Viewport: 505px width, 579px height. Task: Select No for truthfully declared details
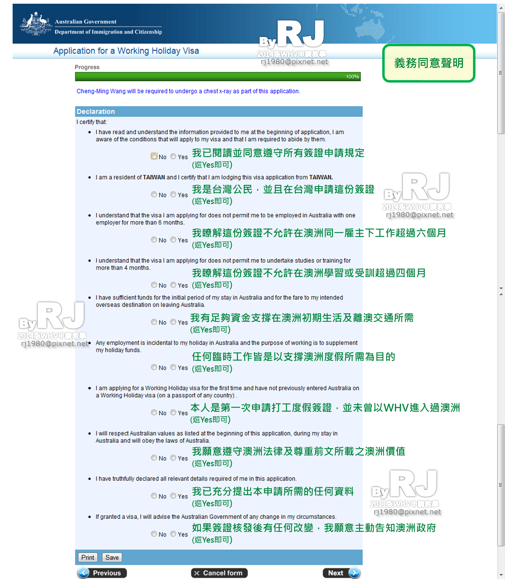point(154,495)
